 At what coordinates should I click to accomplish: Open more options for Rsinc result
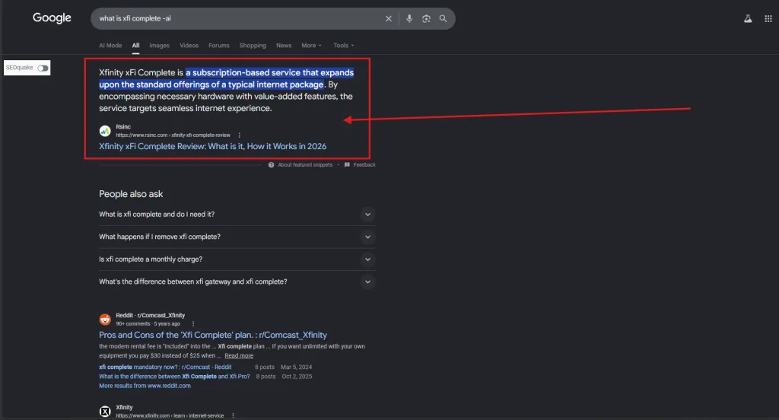[x=240, y=135]
